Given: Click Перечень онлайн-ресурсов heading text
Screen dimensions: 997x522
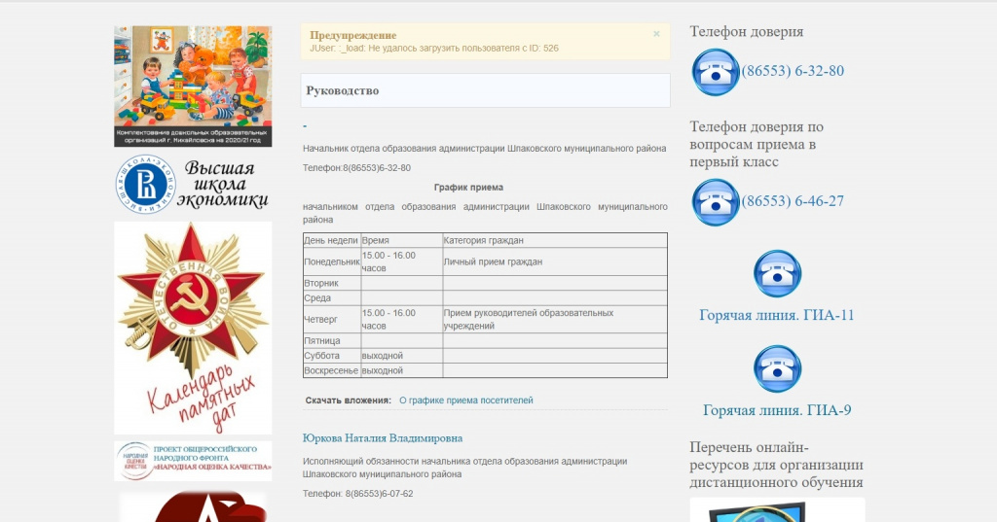Looking at the screenshot, I should point(776,465).
